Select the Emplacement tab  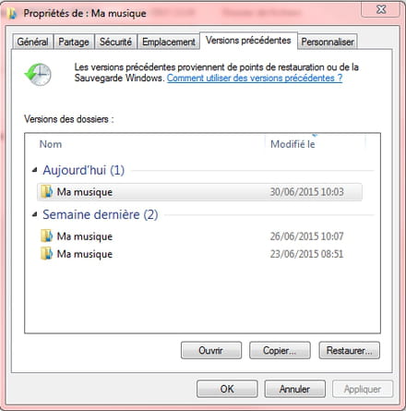pyautogui.click(x=169, y=42)
